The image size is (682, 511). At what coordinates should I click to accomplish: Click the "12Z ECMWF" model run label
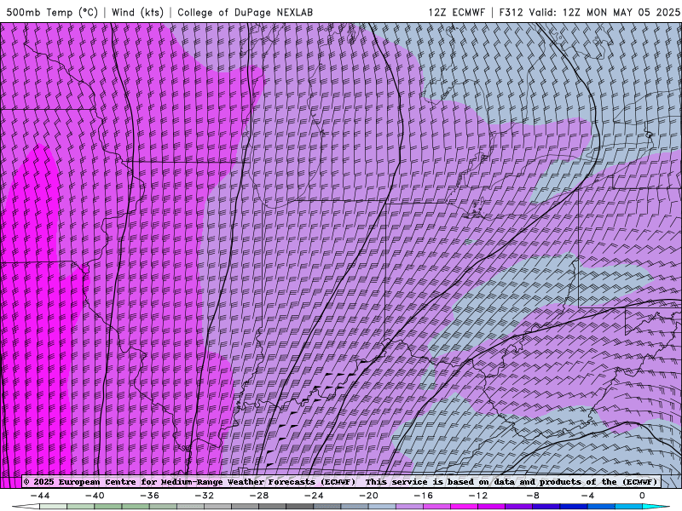pos(456,12)
